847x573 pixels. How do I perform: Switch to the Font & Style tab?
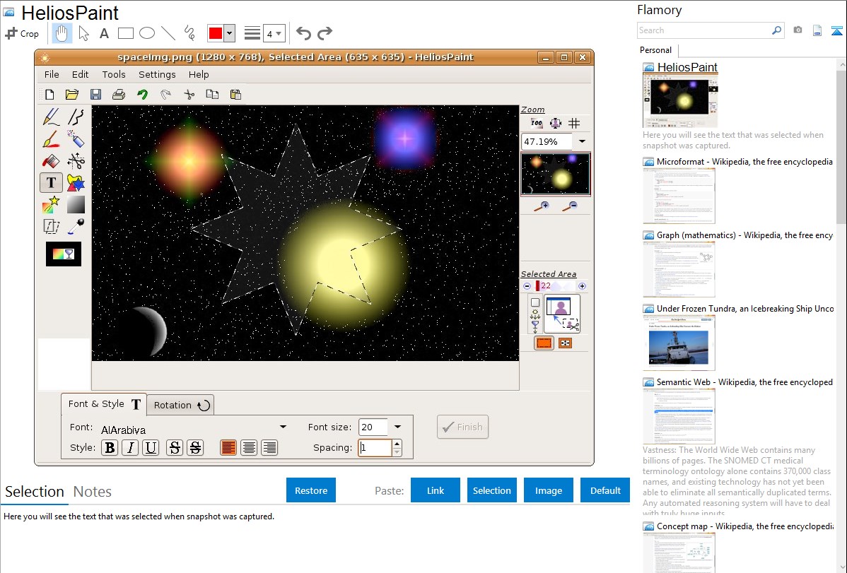coord(105,404)
